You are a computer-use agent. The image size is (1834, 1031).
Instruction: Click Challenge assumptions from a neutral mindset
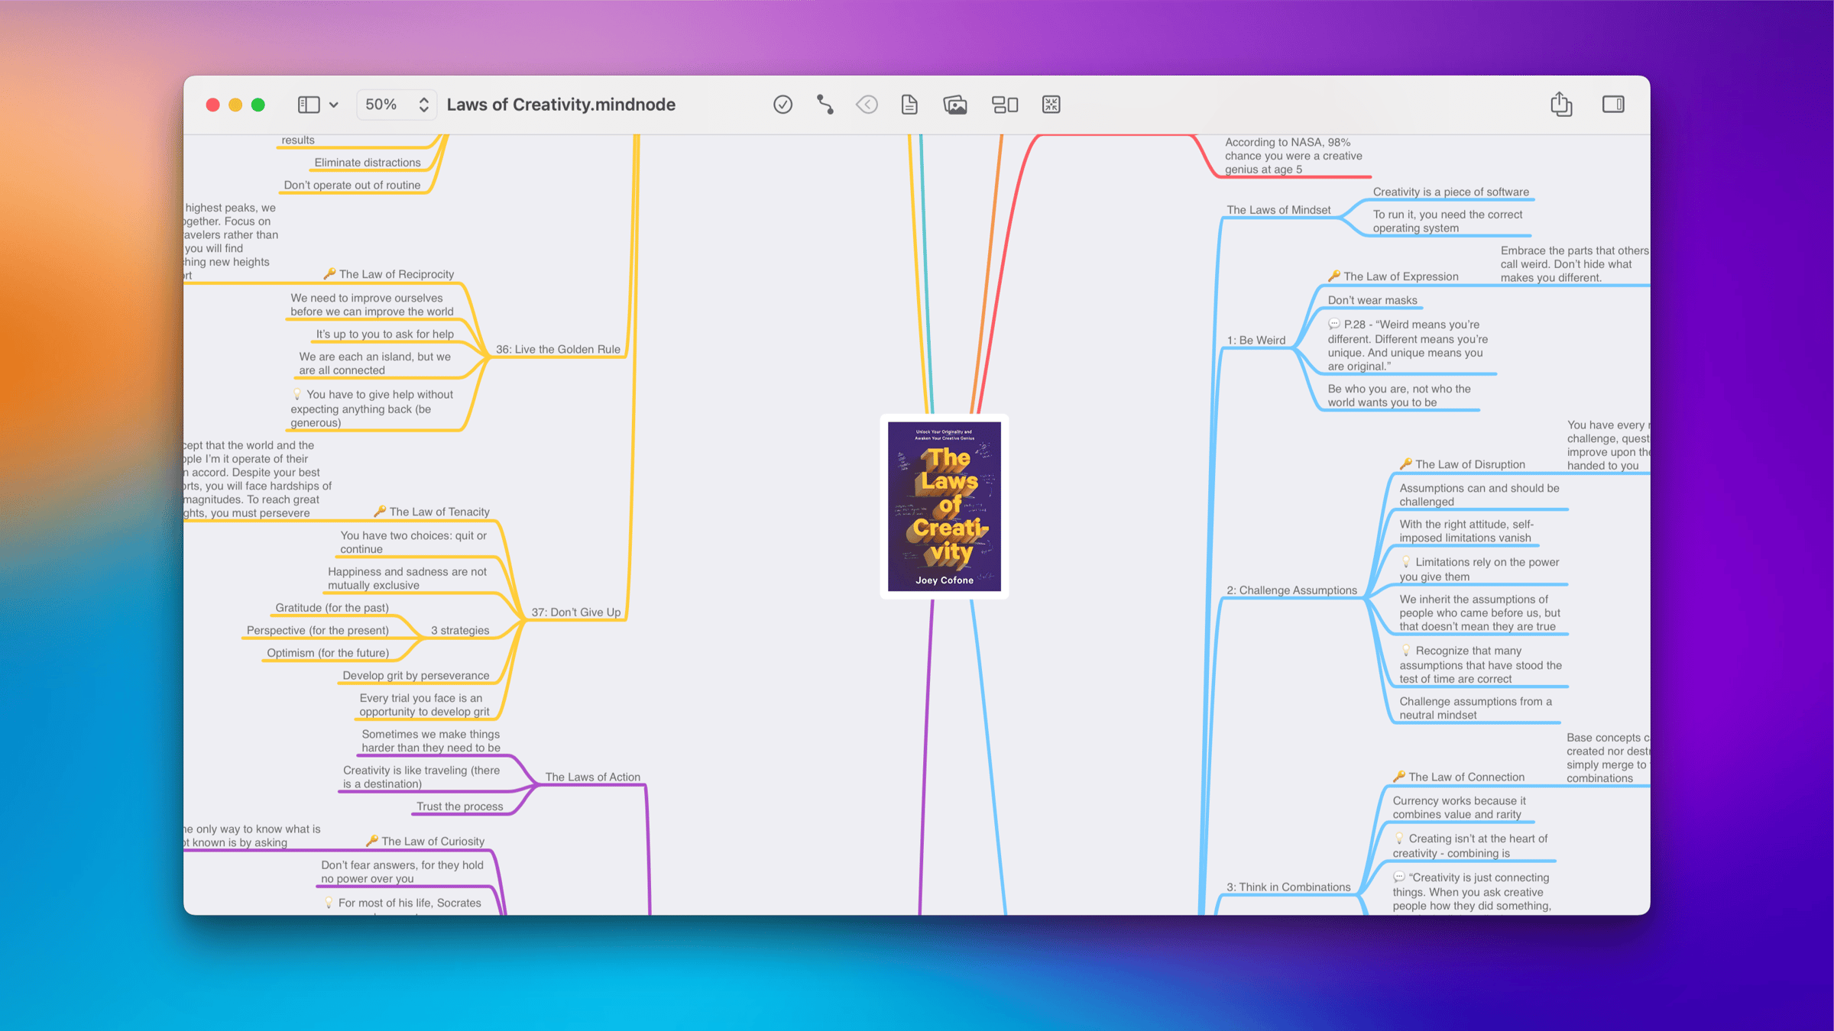point(1476,708)
